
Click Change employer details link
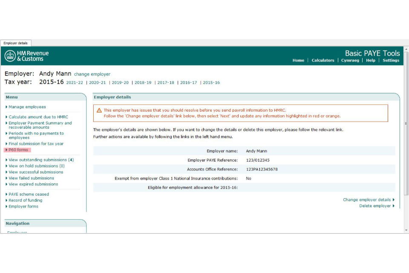tap(367, 200)
